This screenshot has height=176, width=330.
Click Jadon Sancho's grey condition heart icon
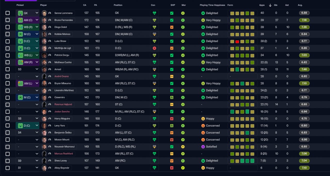(154, 112)
